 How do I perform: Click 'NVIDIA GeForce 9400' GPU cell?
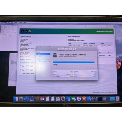click(74, 46)
